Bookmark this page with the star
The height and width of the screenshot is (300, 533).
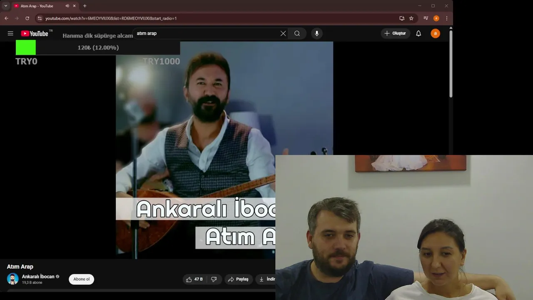pos(411,18)
